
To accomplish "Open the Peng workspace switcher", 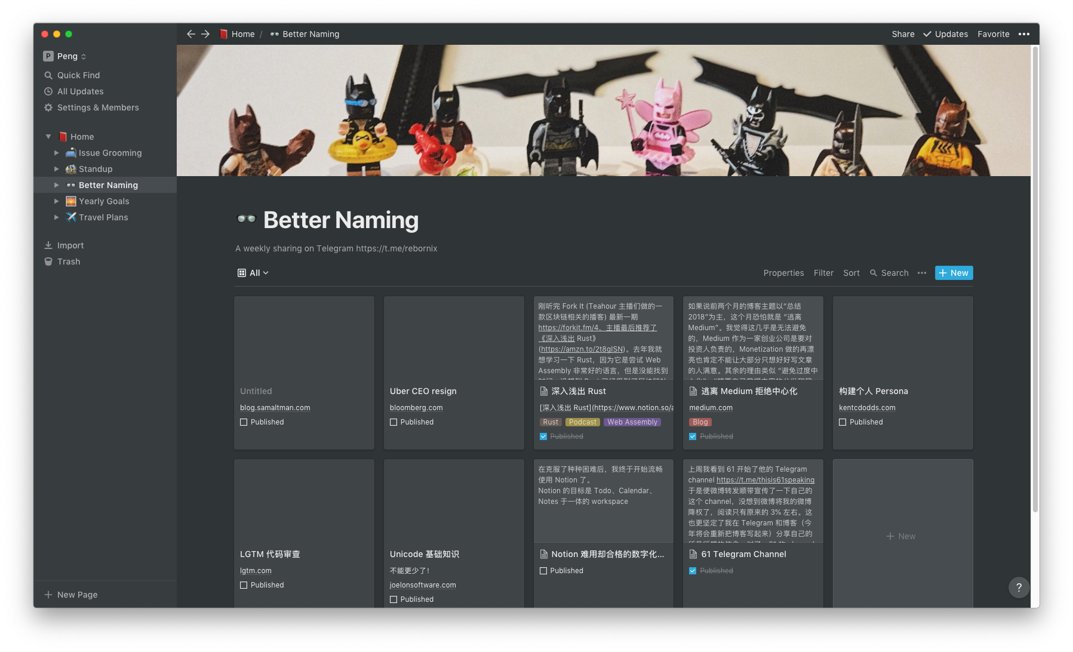I will pos(65,56).
